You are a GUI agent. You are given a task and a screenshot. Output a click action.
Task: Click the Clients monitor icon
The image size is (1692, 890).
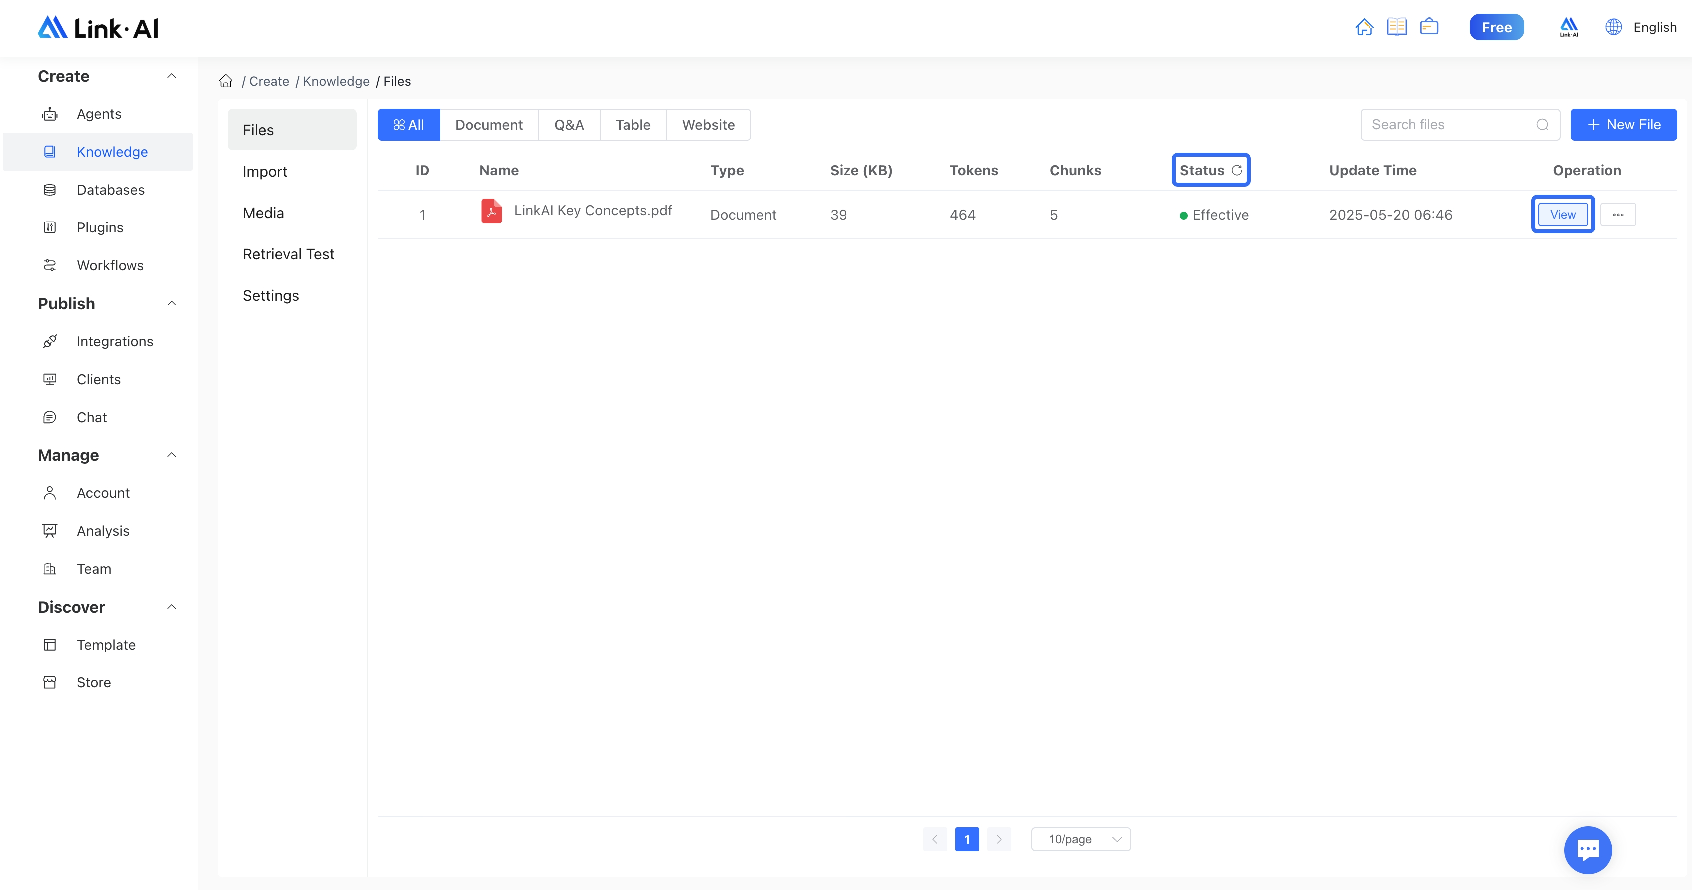tap(50, 379)
